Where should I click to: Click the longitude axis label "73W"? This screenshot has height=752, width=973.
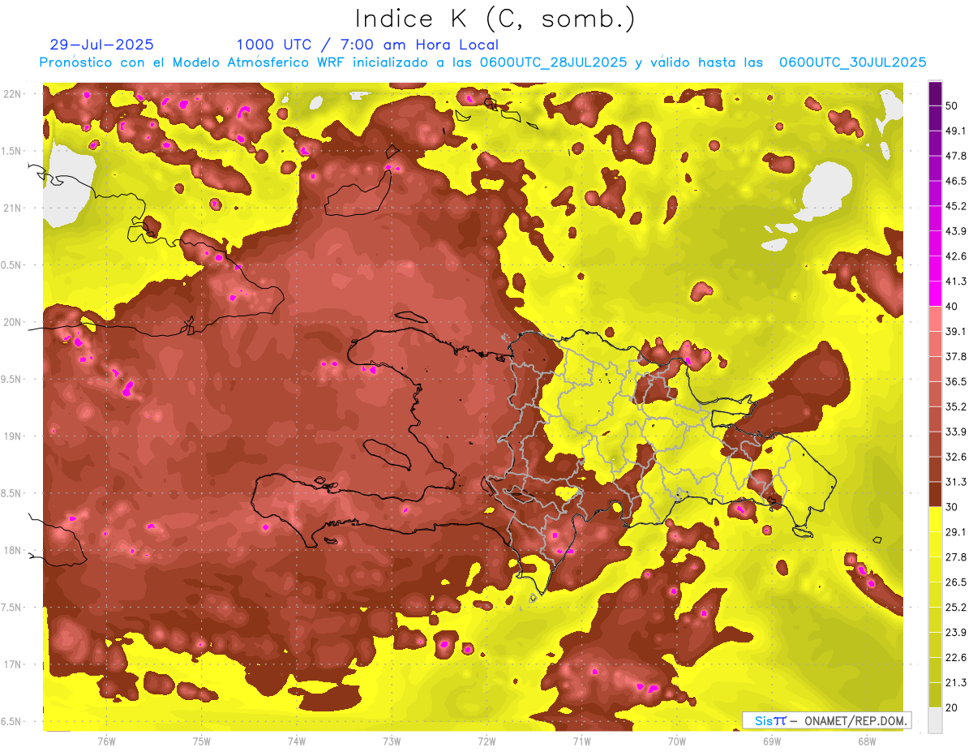pos(392,741)
